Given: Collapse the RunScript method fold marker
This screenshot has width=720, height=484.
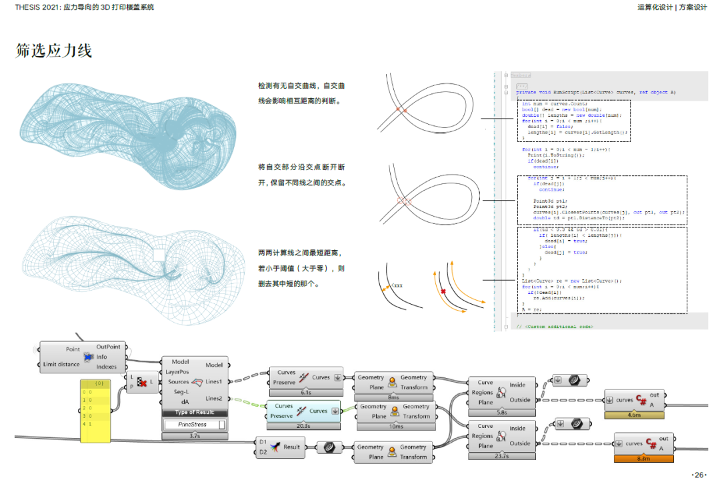Looking at the screenshot, I should (507, 92).
